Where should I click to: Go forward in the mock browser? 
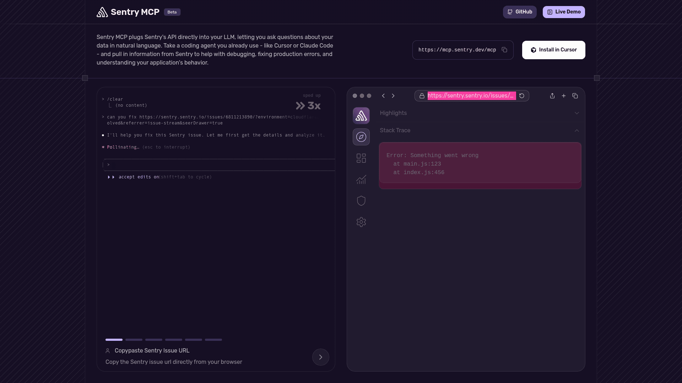click(393, 96)
